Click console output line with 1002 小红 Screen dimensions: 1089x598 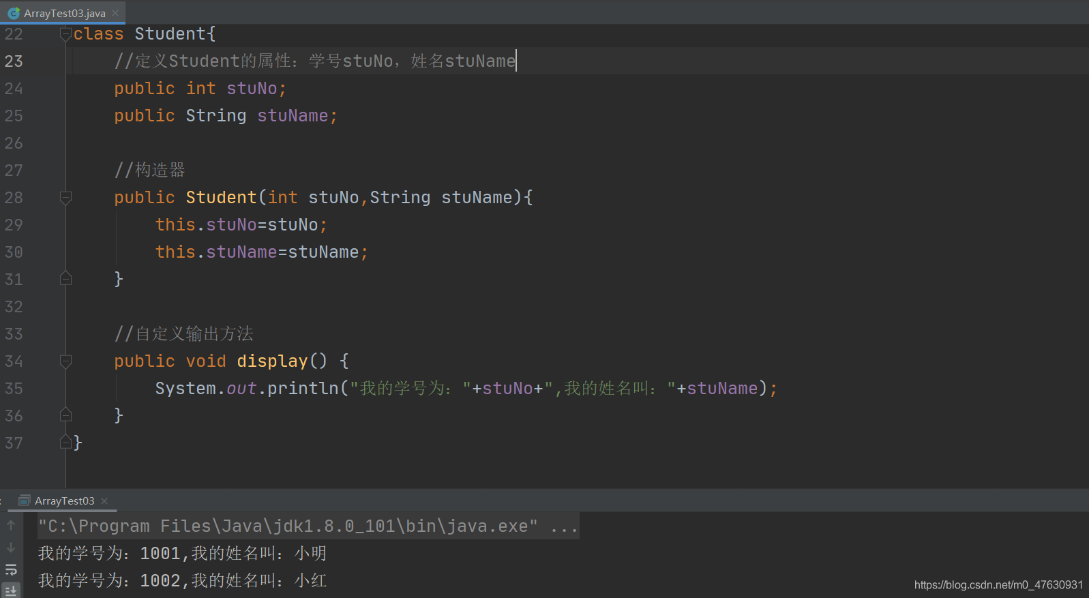tap(183, 580)
